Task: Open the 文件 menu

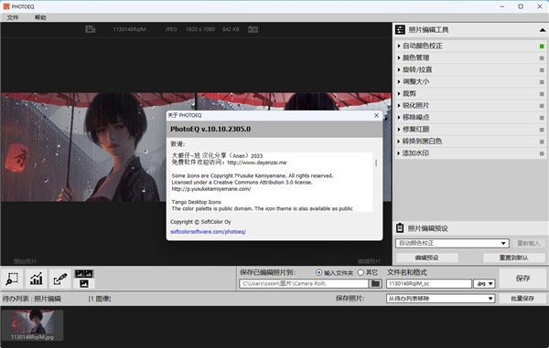Action: pos(13,17)
